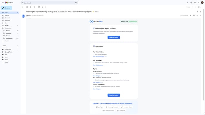Open See all topics under Pain Points
Screen dimensions: 205x115
click(x=98, y=82)
